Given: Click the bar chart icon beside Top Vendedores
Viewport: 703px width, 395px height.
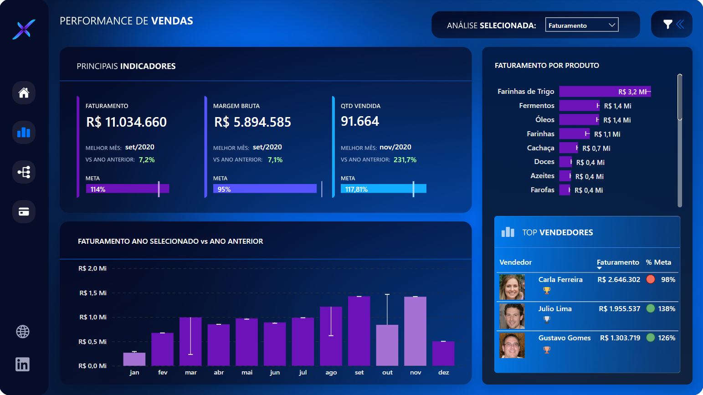Looking at the screenshot, I should pyautogui.click(x=508, y=232).
